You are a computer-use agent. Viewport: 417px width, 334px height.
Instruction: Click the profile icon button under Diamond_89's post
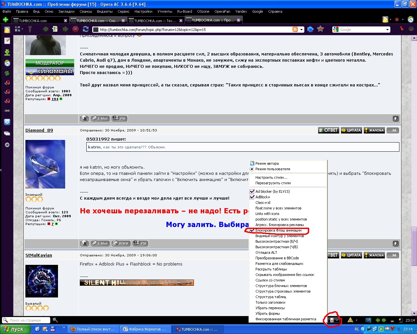tap(84, 243)
